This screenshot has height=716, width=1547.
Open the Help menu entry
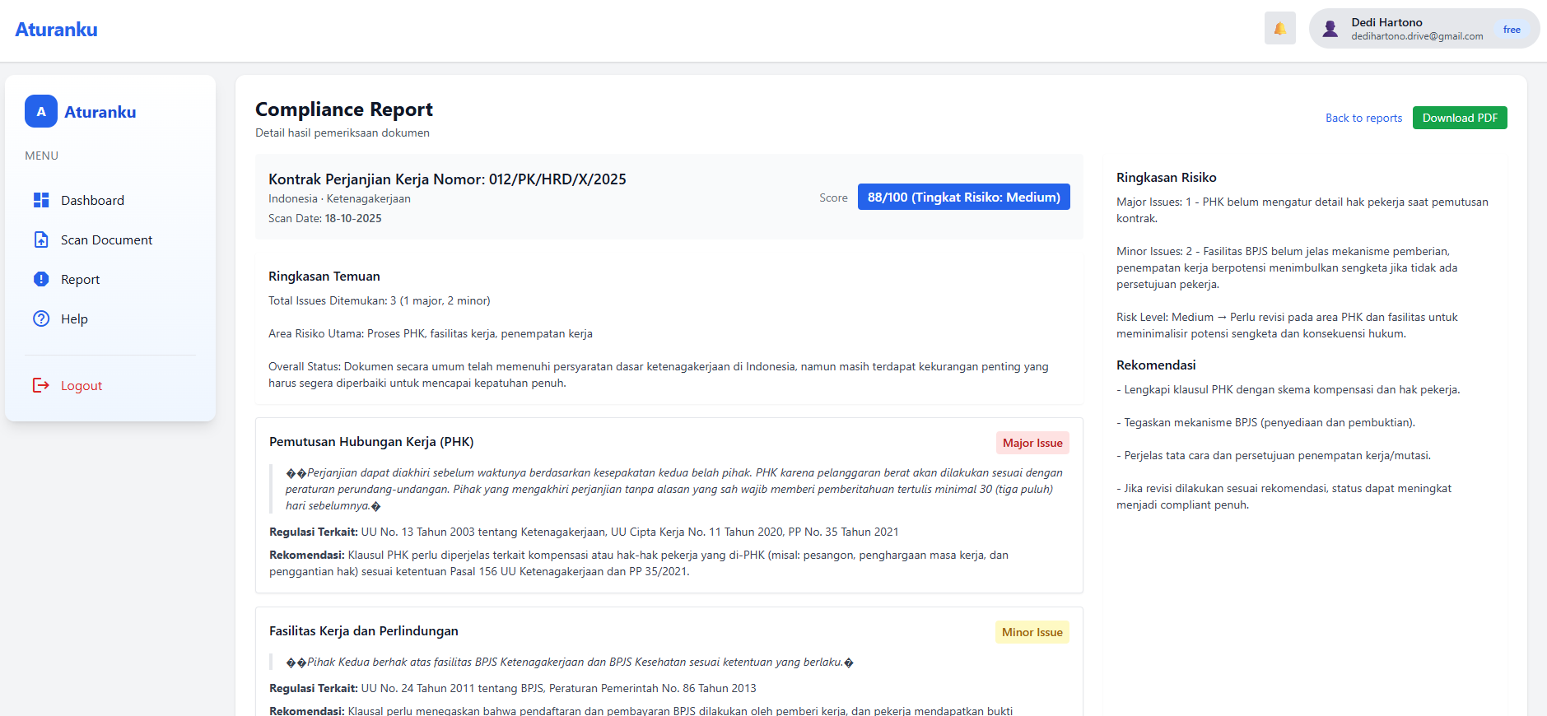click(74, 318)
